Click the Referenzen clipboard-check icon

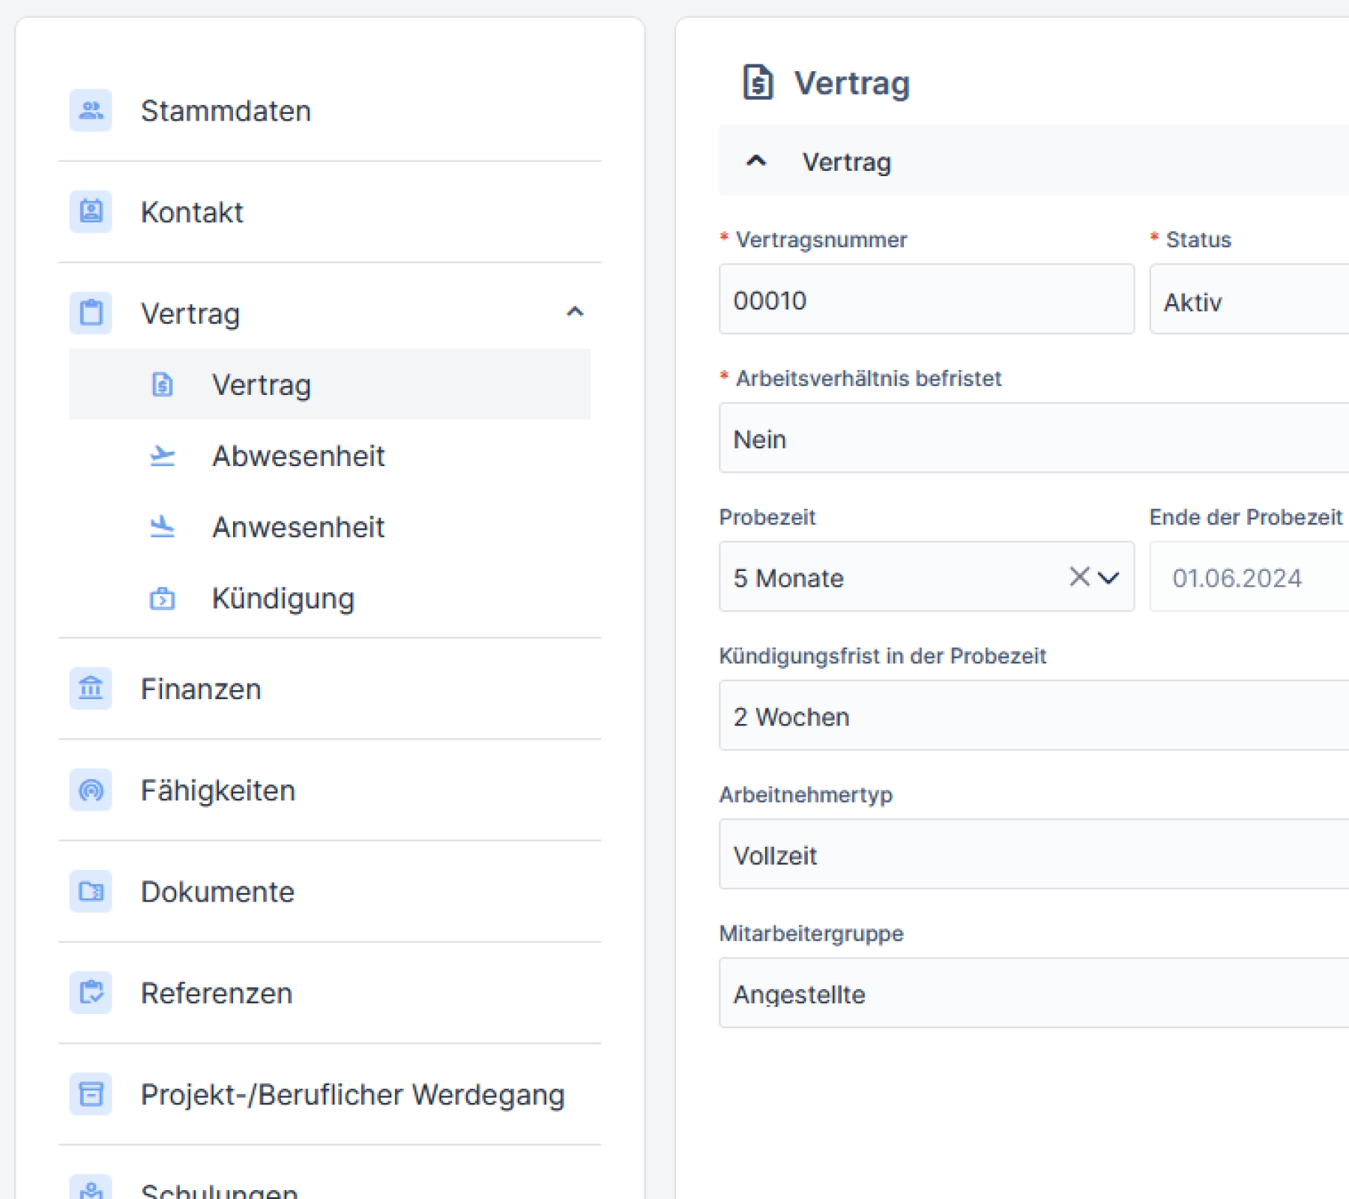pyautogui.click(x=90, y=993)
